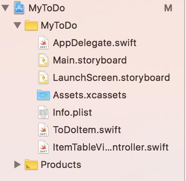Click the Main.storyboard file icon
186x181 pixels.
pos(43,60)
